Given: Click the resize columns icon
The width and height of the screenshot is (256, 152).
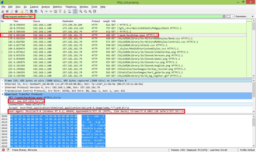Looking at the screenshot, I should (94, 12).
